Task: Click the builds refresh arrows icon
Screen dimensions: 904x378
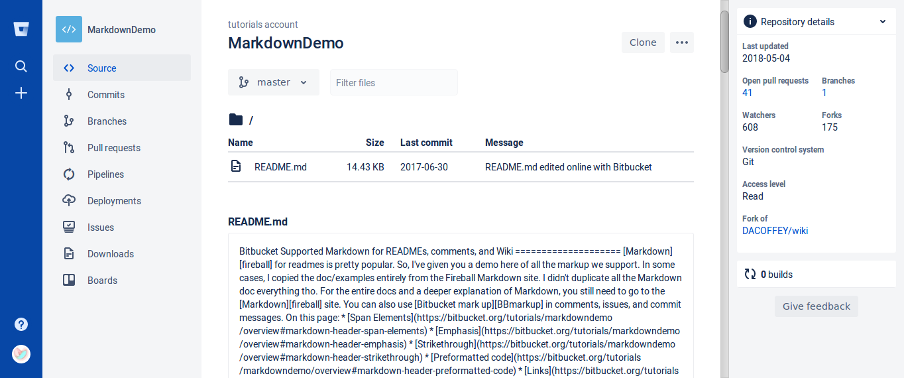Action: [750, 275]
